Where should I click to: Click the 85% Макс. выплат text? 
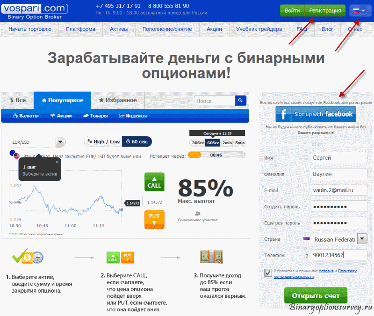point(205,191)
